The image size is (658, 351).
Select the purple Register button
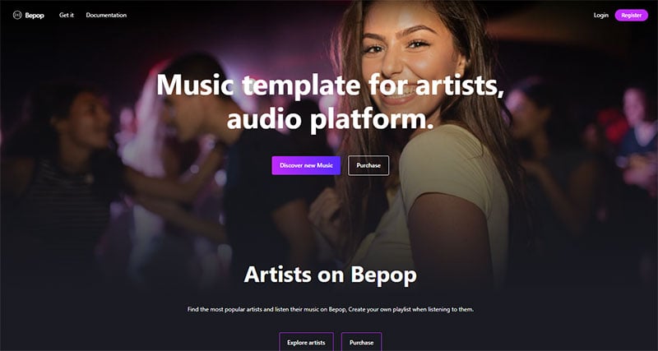[x=631, y=15]
